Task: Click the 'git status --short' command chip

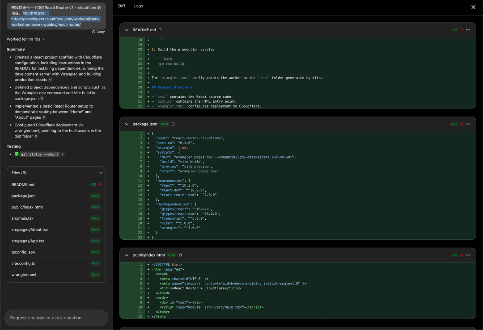Action: tap(39, 155)
